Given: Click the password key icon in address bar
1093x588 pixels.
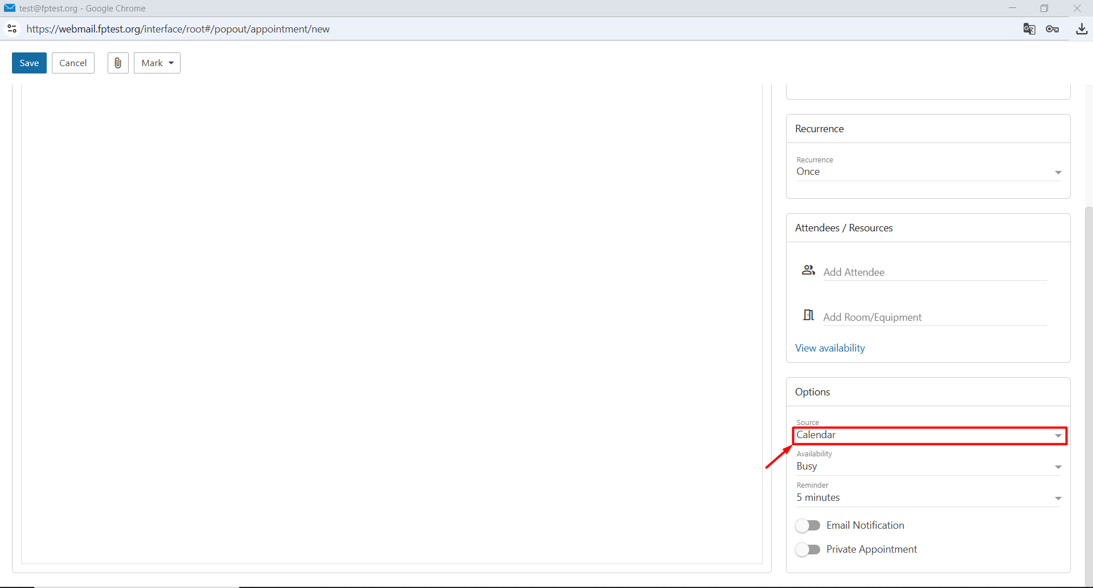Looking at the screenshot, I should pos(1053,29).
